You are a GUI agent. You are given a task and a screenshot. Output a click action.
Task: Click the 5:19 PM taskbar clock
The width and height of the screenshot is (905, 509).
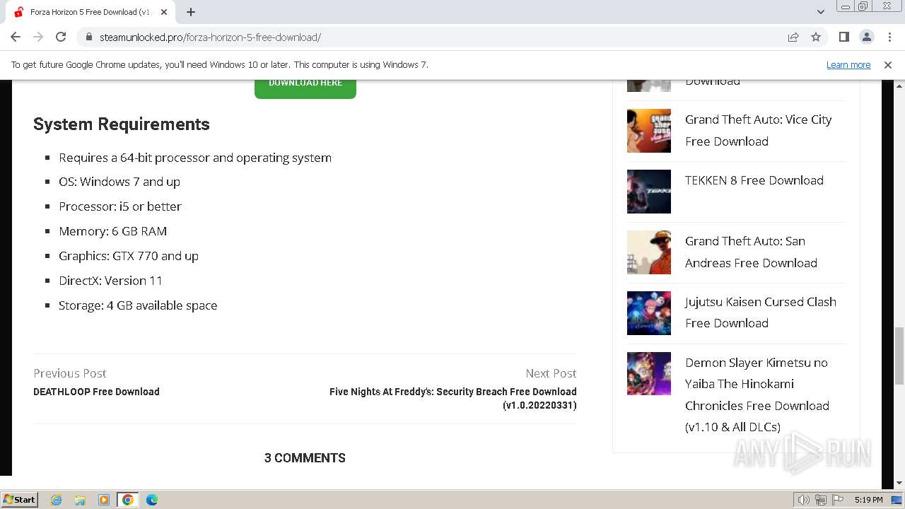click(868, 500)
